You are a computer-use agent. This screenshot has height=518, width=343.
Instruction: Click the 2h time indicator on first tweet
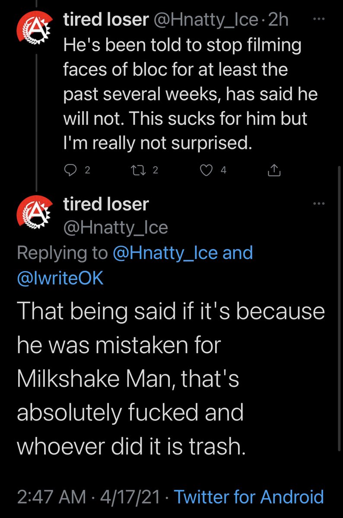tap(278, 20)
